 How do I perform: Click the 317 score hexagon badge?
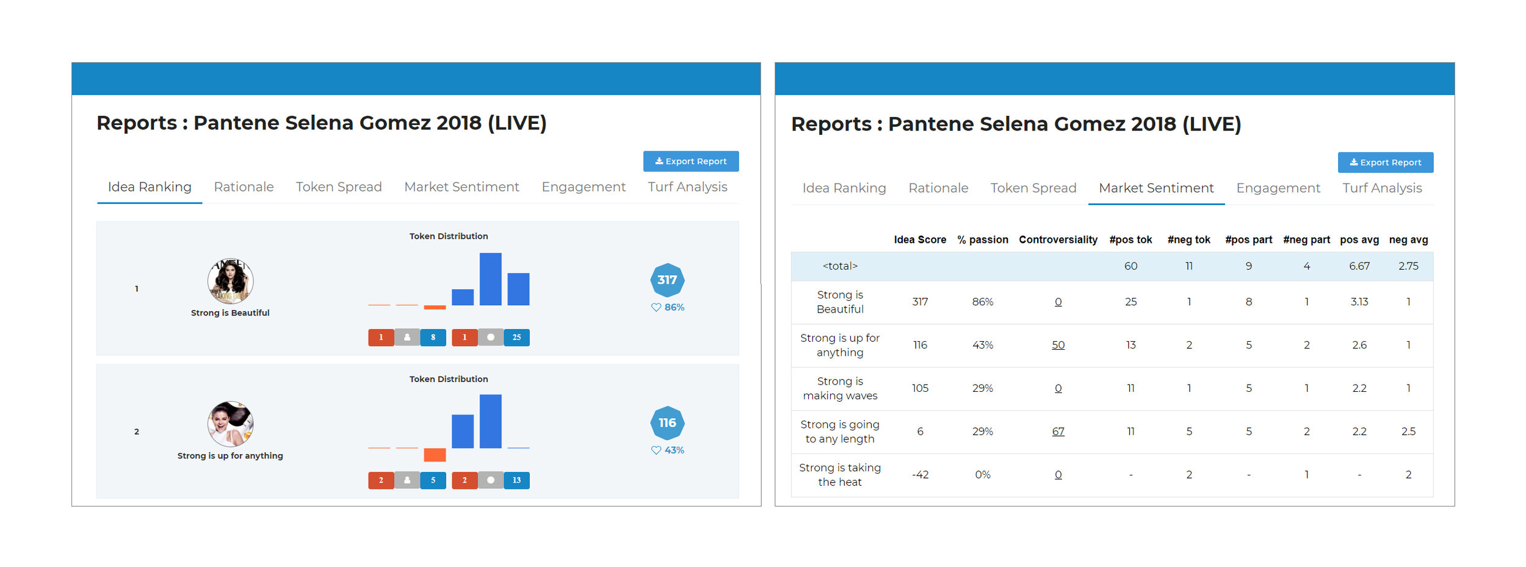(x=667, y=280)
